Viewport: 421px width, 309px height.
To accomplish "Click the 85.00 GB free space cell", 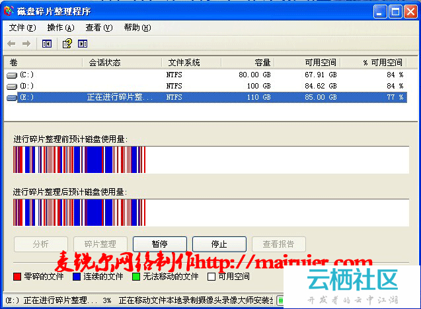I will 321,97.
